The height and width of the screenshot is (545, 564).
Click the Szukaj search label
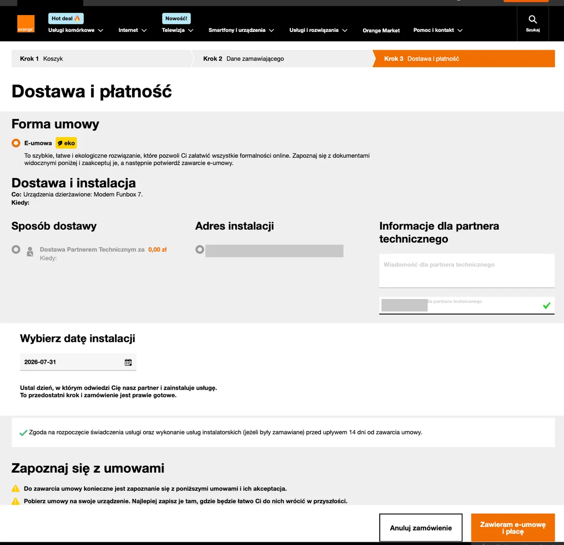[x=533, y=30]
